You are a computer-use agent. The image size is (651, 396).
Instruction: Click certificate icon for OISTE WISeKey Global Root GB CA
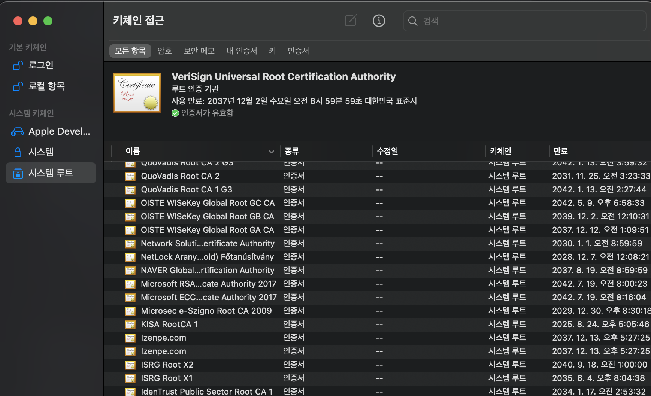130,217
